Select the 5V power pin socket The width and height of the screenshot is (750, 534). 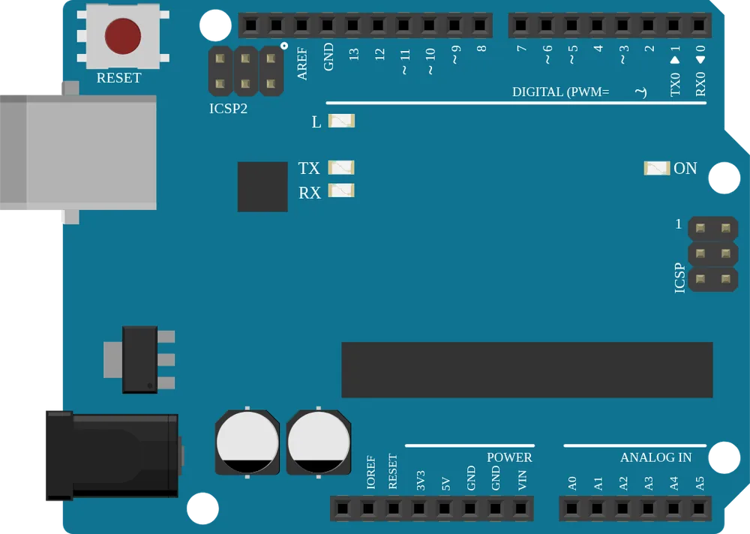pos(444,508)
